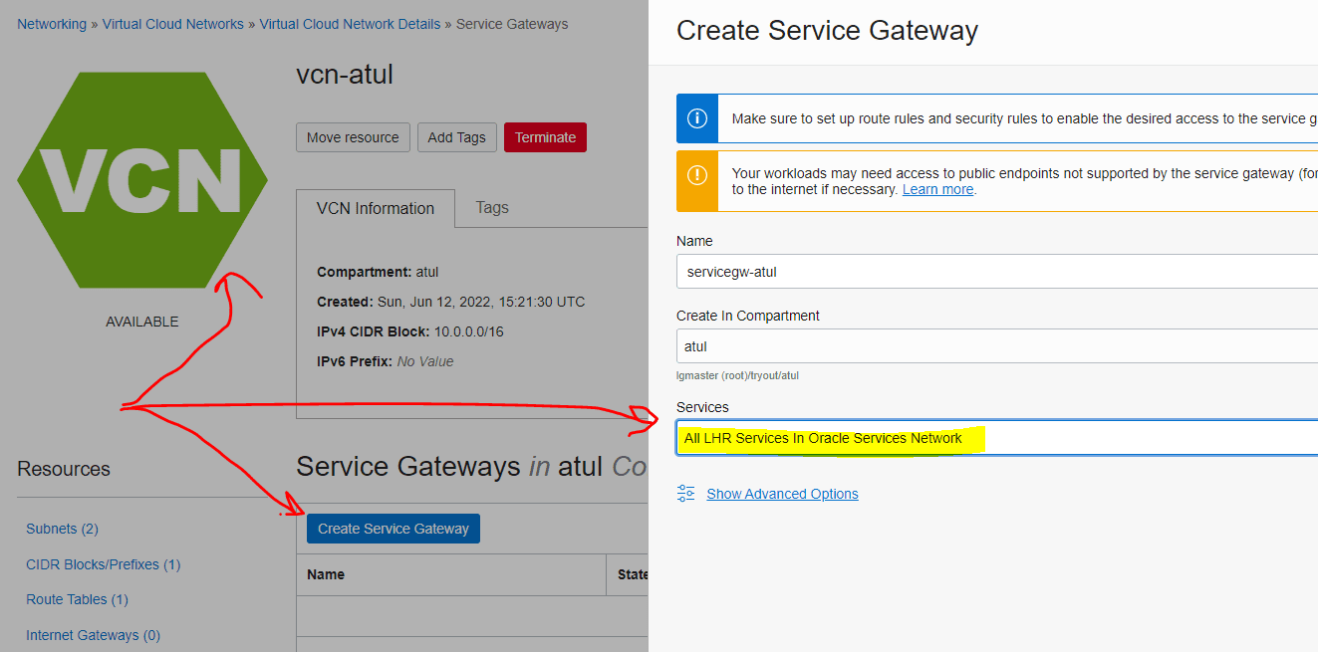Open the Virtual Cloud Networks breadcrumb link
Viewport: 1318px width, 652px height.
click(172, 24)
